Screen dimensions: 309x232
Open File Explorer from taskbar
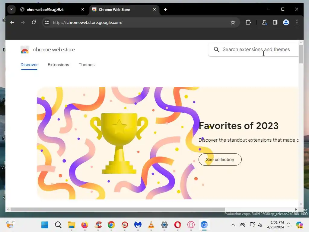point(71,225)
